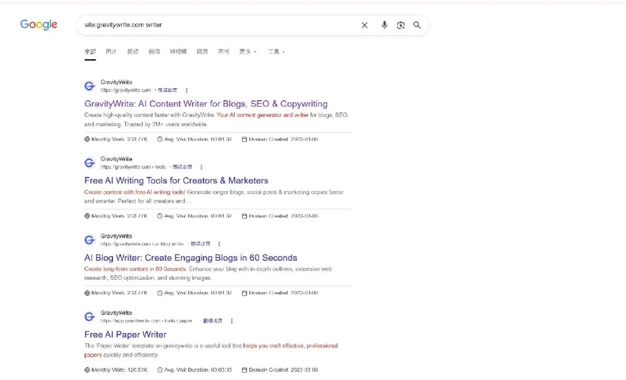Open three-dot menu next to https://gravitywrite.com URL
The height and width of the screenshot is (380, 626).
(187, 90)
